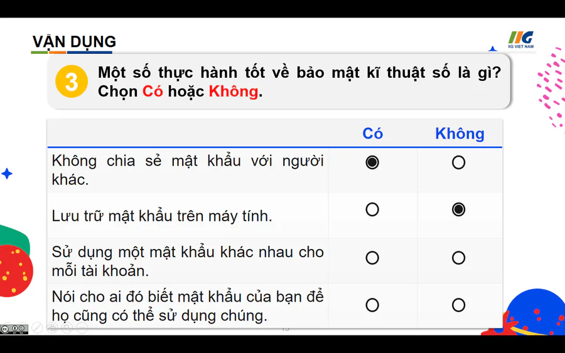Mark Không for 'Sử dụng một mật khẩu khác nhau'
Screen dimensions: 565x353
458,258
